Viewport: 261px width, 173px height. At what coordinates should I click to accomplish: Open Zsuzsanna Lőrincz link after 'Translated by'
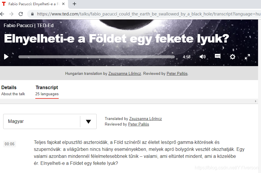pyautogui.click(x=145, y=119)
